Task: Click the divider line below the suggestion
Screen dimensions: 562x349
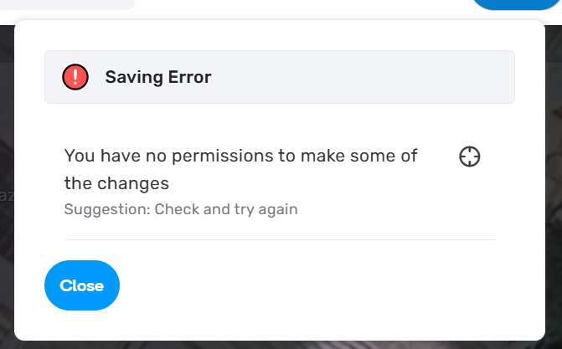Action: click(280, 240)
